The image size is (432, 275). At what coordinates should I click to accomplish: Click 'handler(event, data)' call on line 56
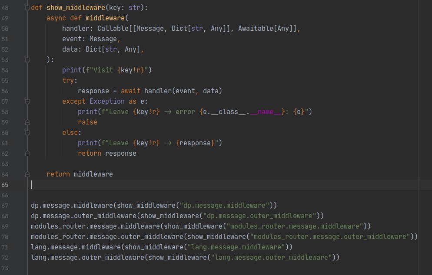183,91
